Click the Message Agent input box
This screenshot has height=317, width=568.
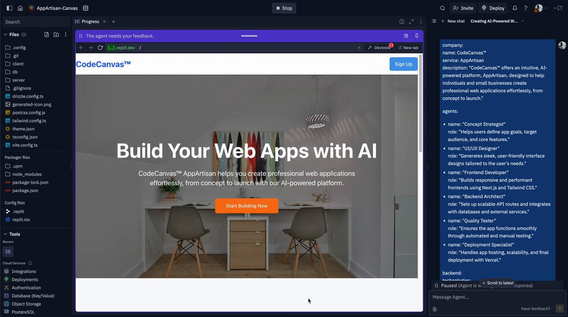[x=497, y=298]
